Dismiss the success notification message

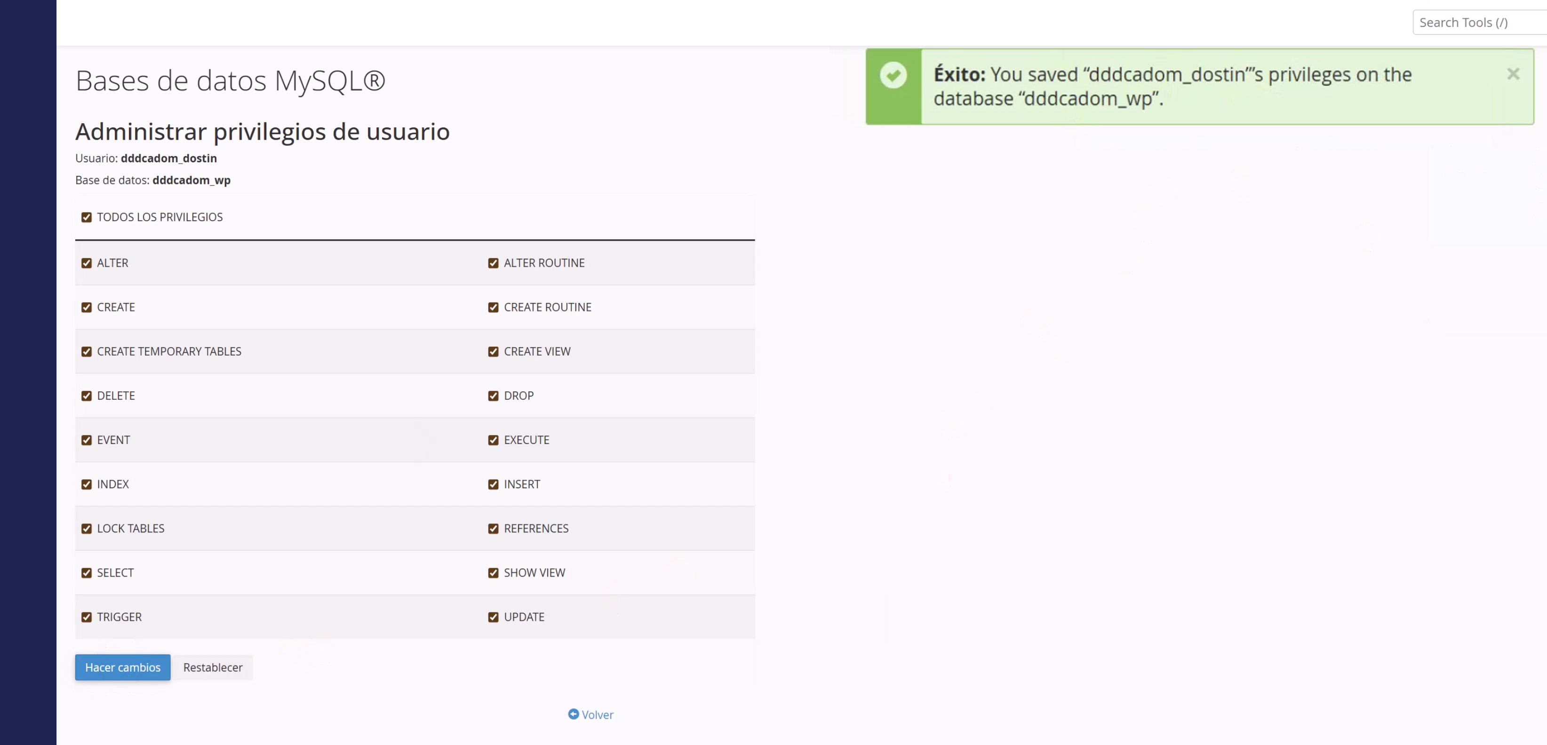point(1514,73)
